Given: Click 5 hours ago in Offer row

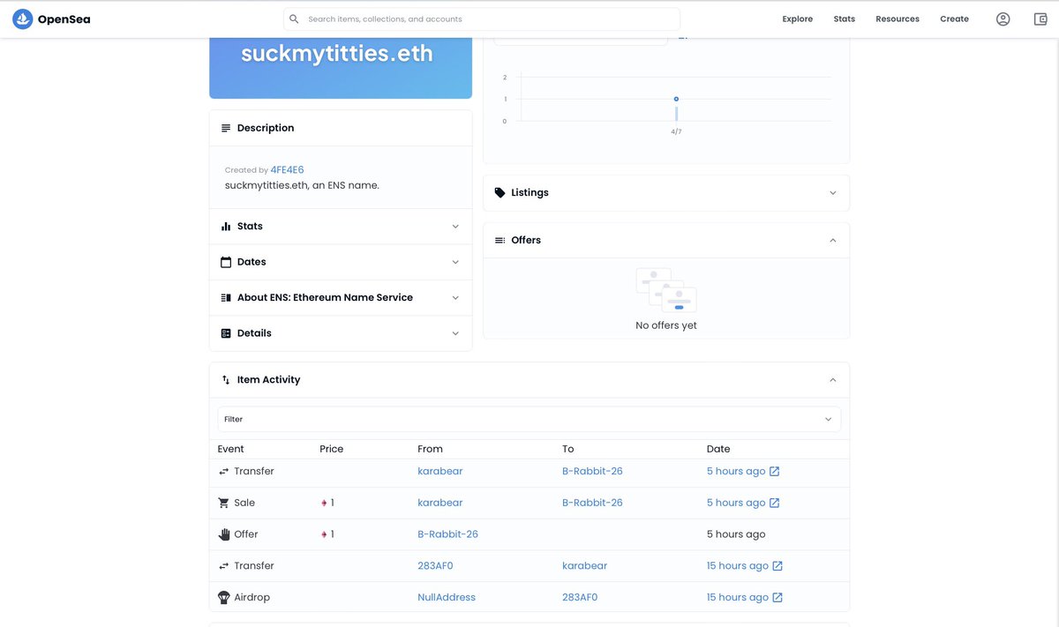Looking at the screenshot, I should click(x=736, y=534).
